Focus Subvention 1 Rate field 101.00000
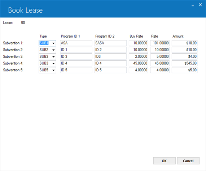Screen dimensions: 206x171 click(160, 43)
